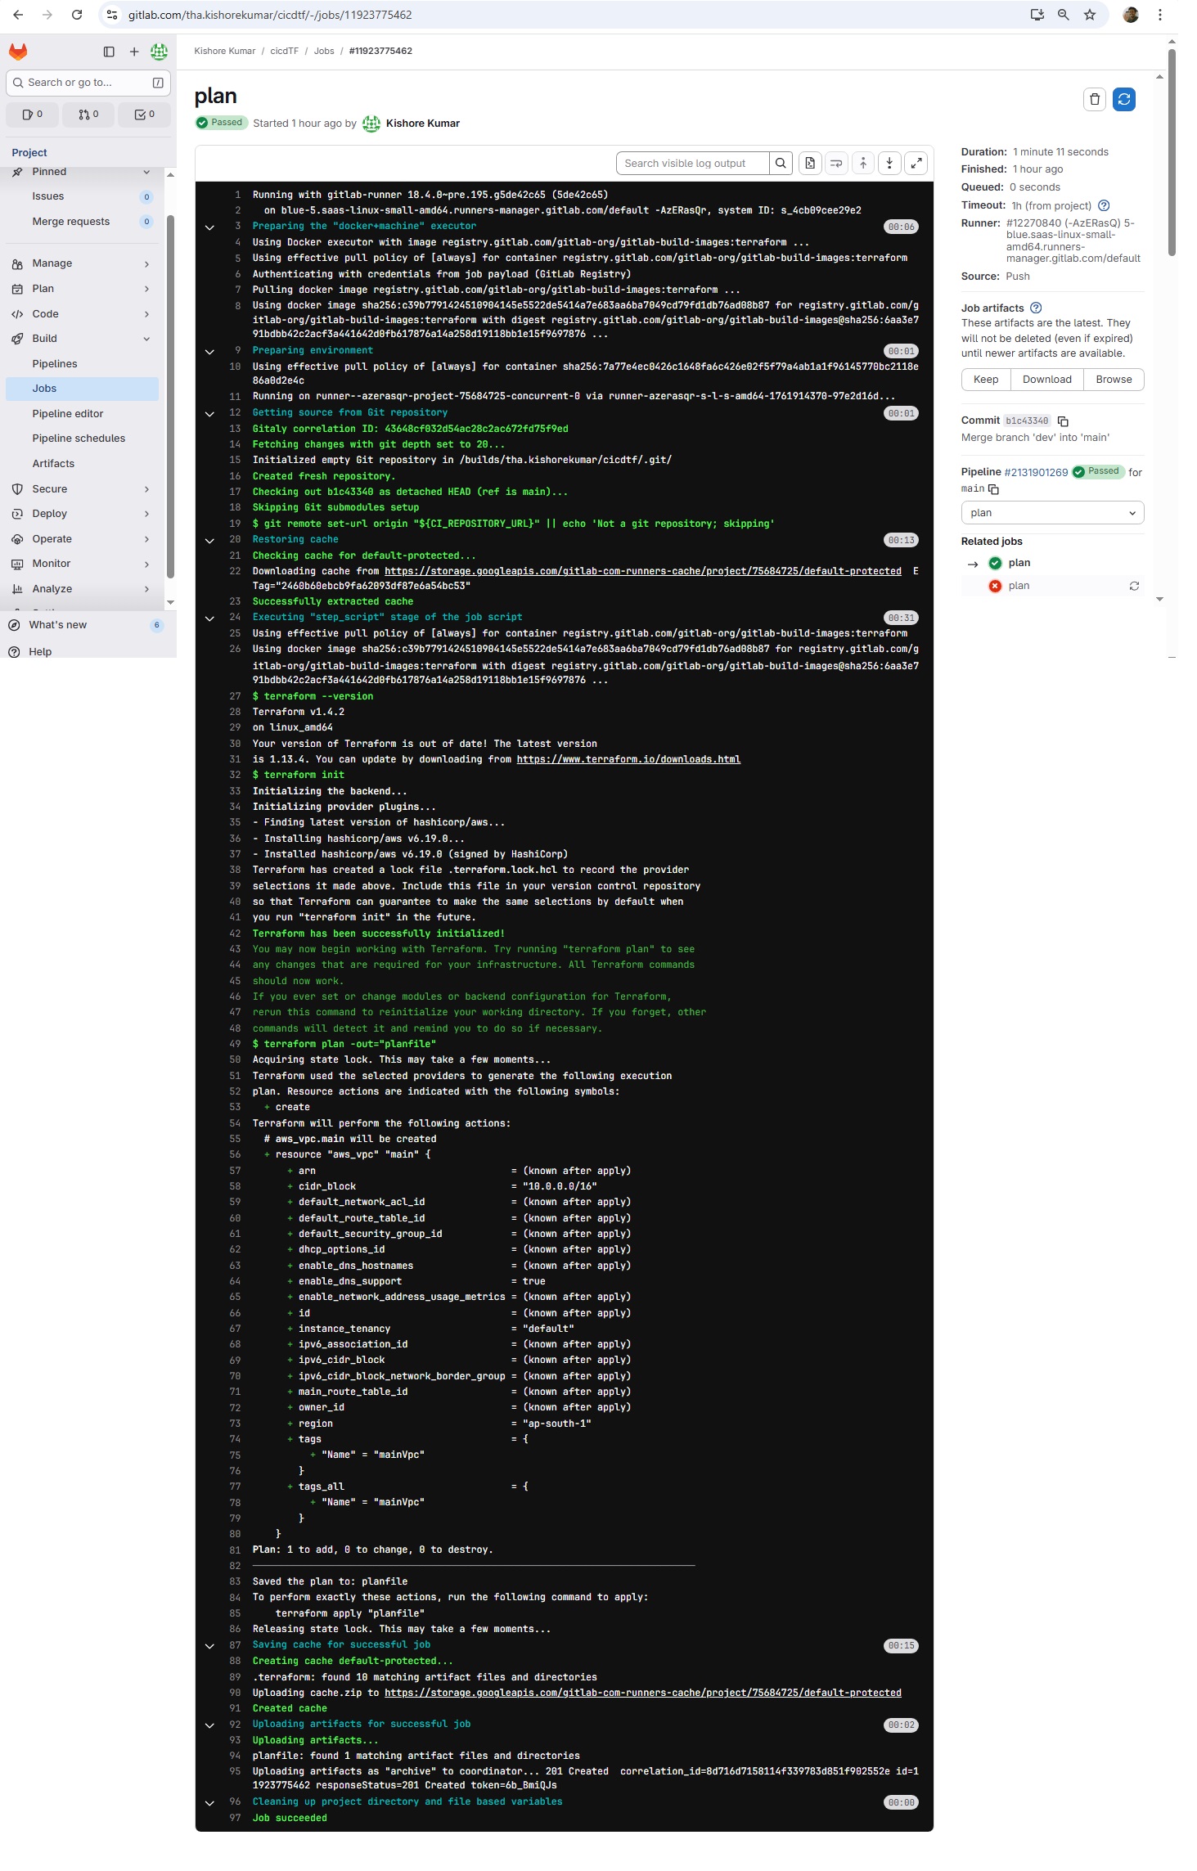Open the plan stage dropdown
Viewport: 1197px width, 1871px height.
point(1051,513)
